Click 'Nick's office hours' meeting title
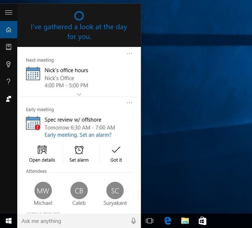 pos(66,70)
